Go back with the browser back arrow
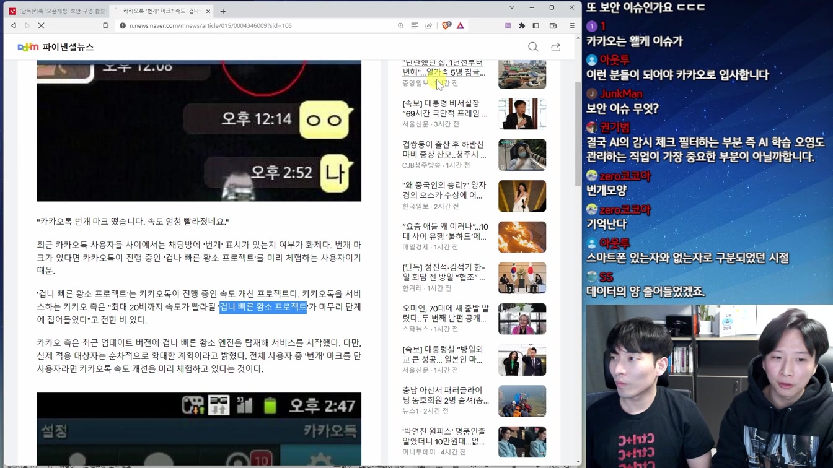Image resolution: width=833 pixels, height=468 pixels. (14, 26)
